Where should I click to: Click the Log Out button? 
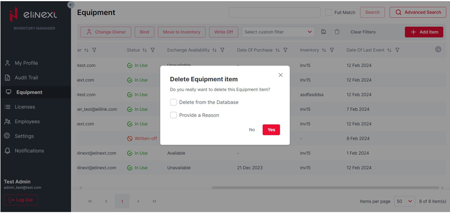tap(21, 200)
